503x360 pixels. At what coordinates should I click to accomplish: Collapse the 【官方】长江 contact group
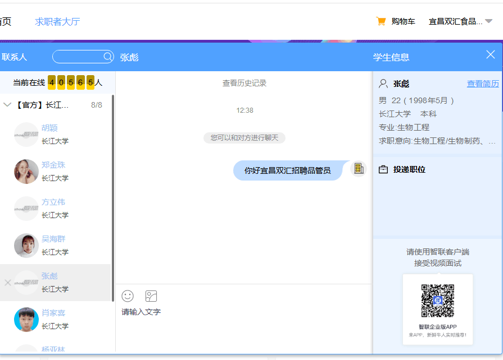point(7,105)
